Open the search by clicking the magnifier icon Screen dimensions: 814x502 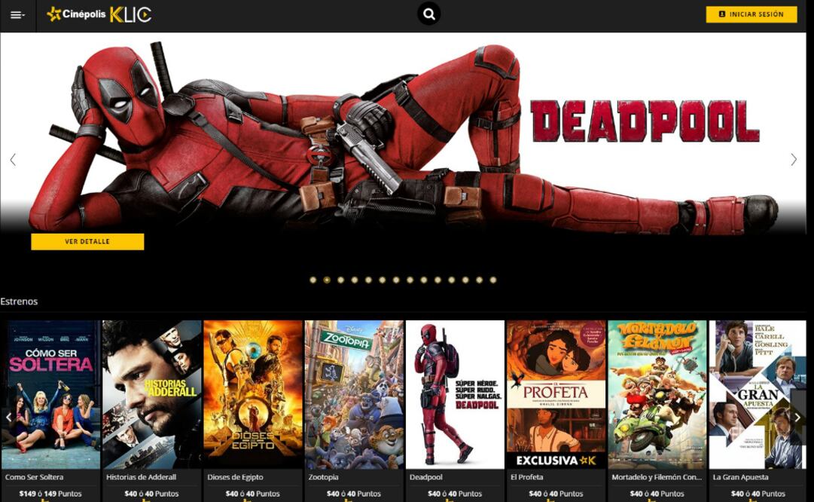(428, 13)
